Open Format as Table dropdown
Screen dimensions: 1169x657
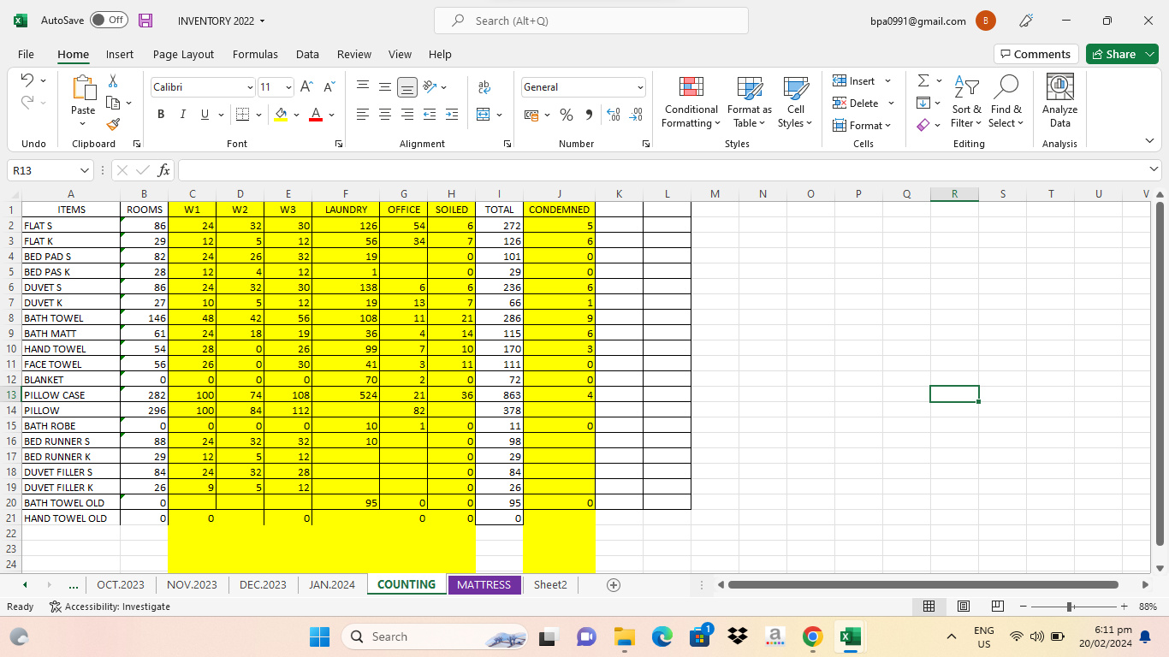pos(750,101)
